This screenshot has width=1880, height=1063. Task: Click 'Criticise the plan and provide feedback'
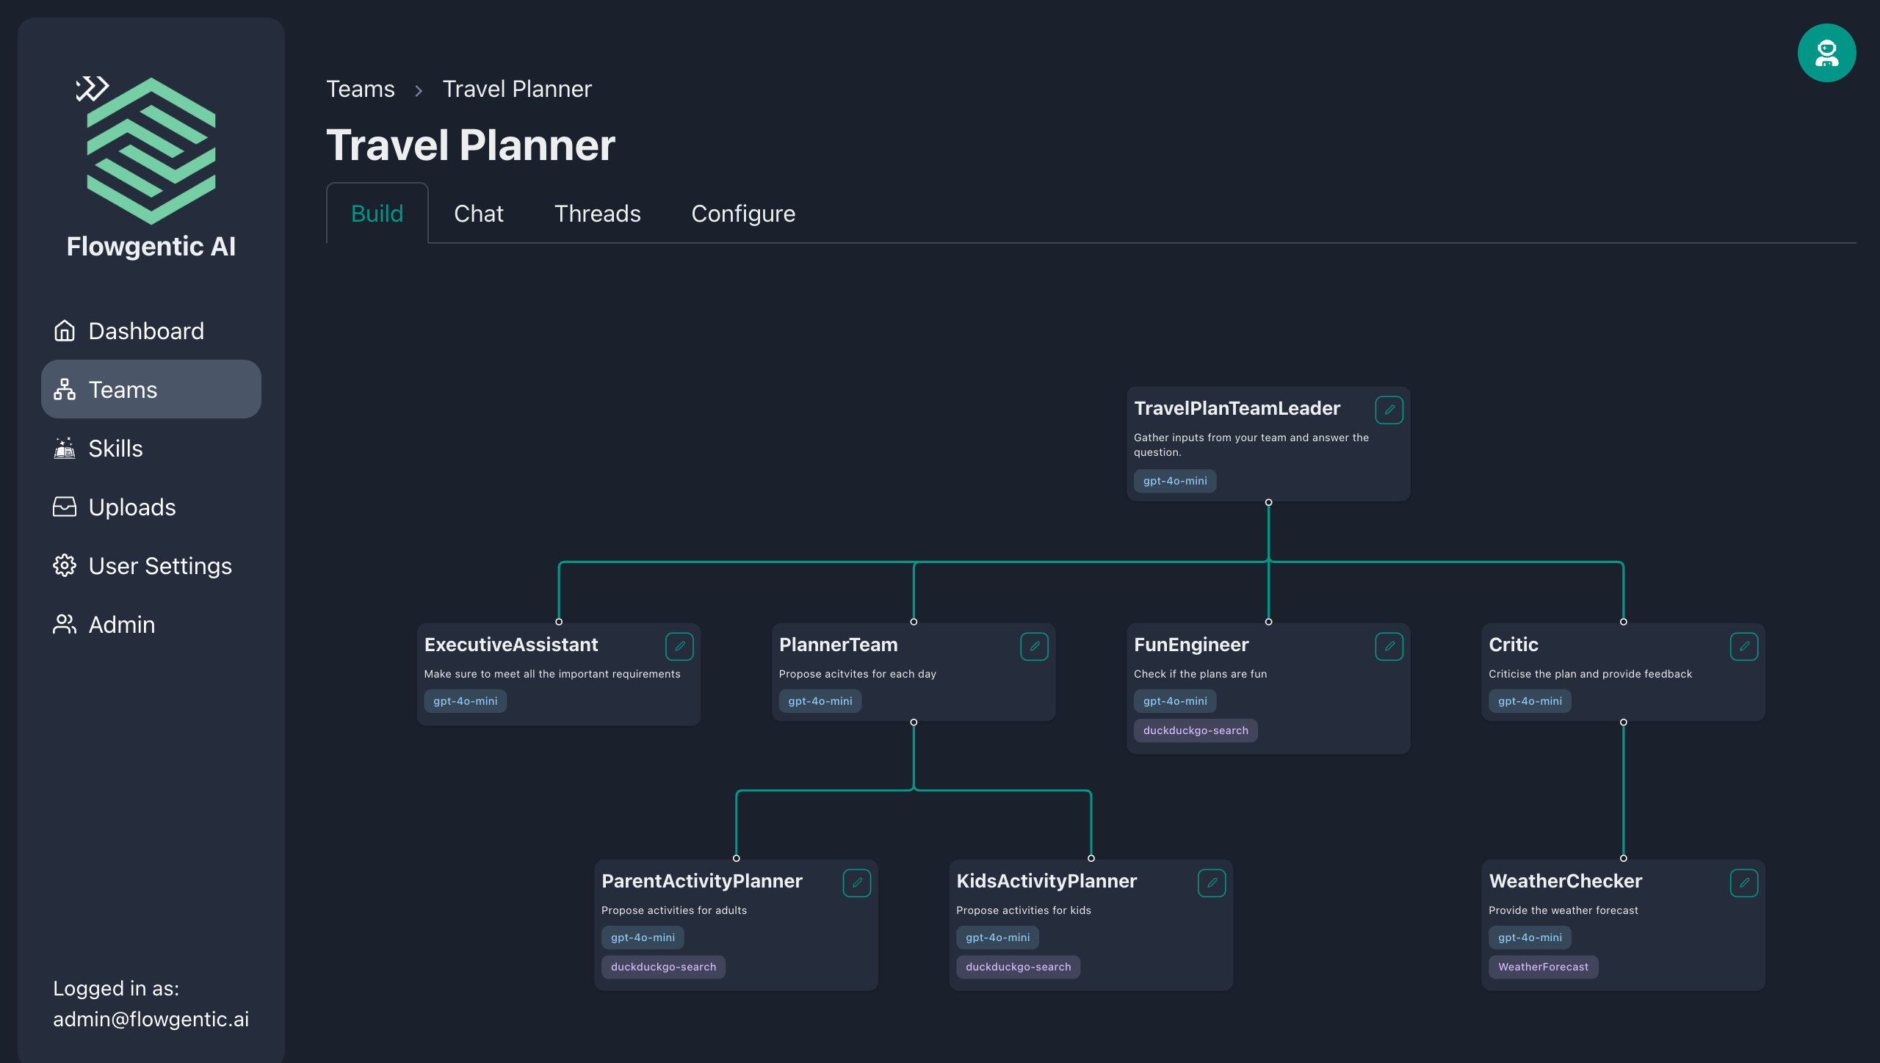tap(1590, 674)
